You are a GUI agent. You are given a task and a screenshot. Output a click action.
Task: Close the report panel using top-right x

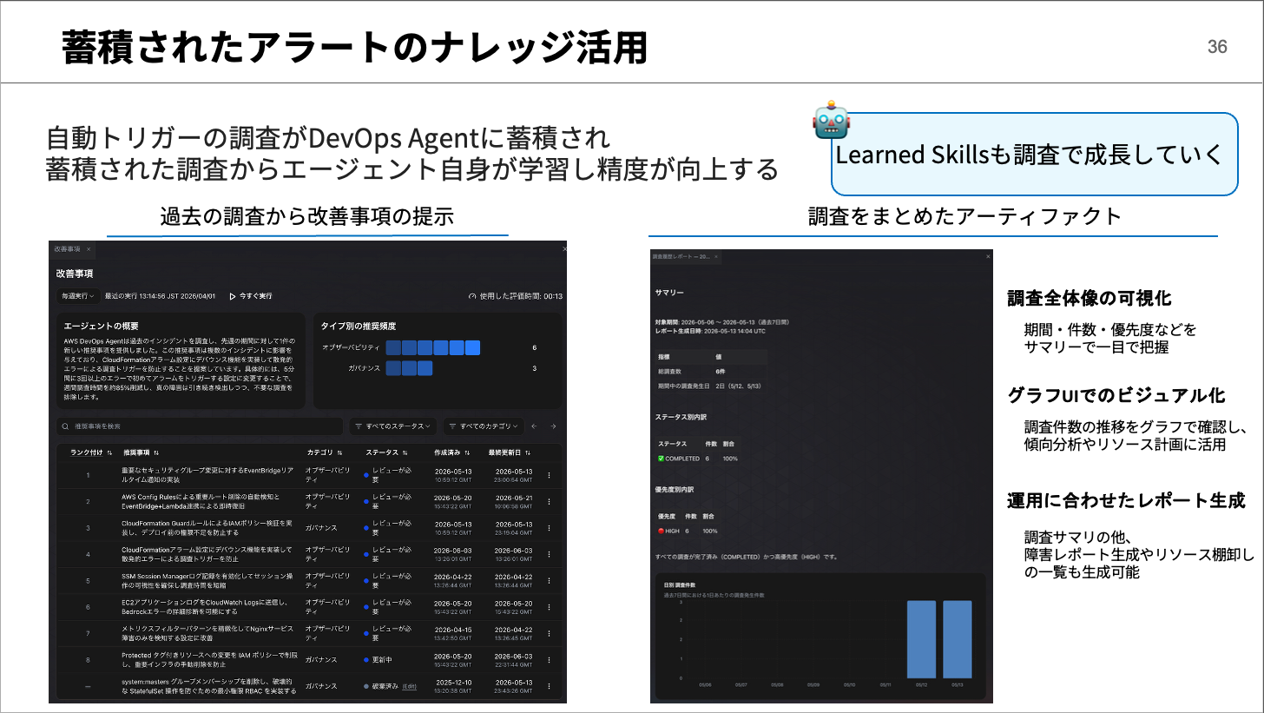tap(988, 257)
